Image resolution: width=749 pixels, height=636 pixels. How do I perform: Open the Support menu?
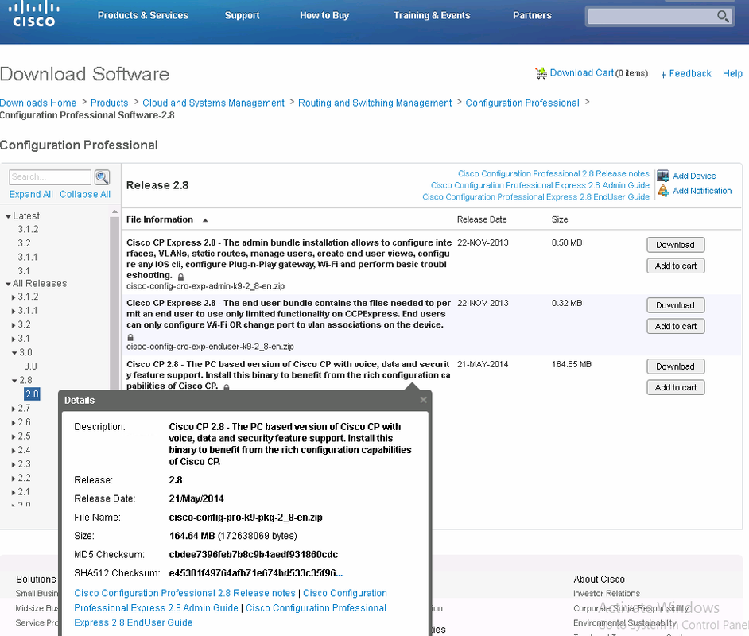[x=243, y=15]
